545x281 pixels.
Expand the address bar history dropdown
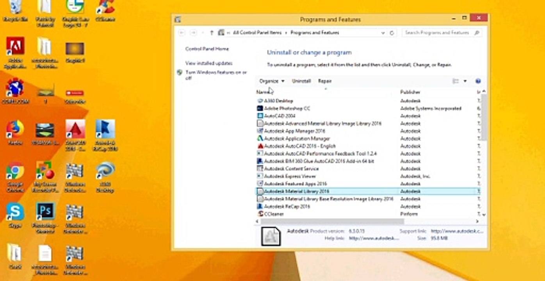pos(383,33)
